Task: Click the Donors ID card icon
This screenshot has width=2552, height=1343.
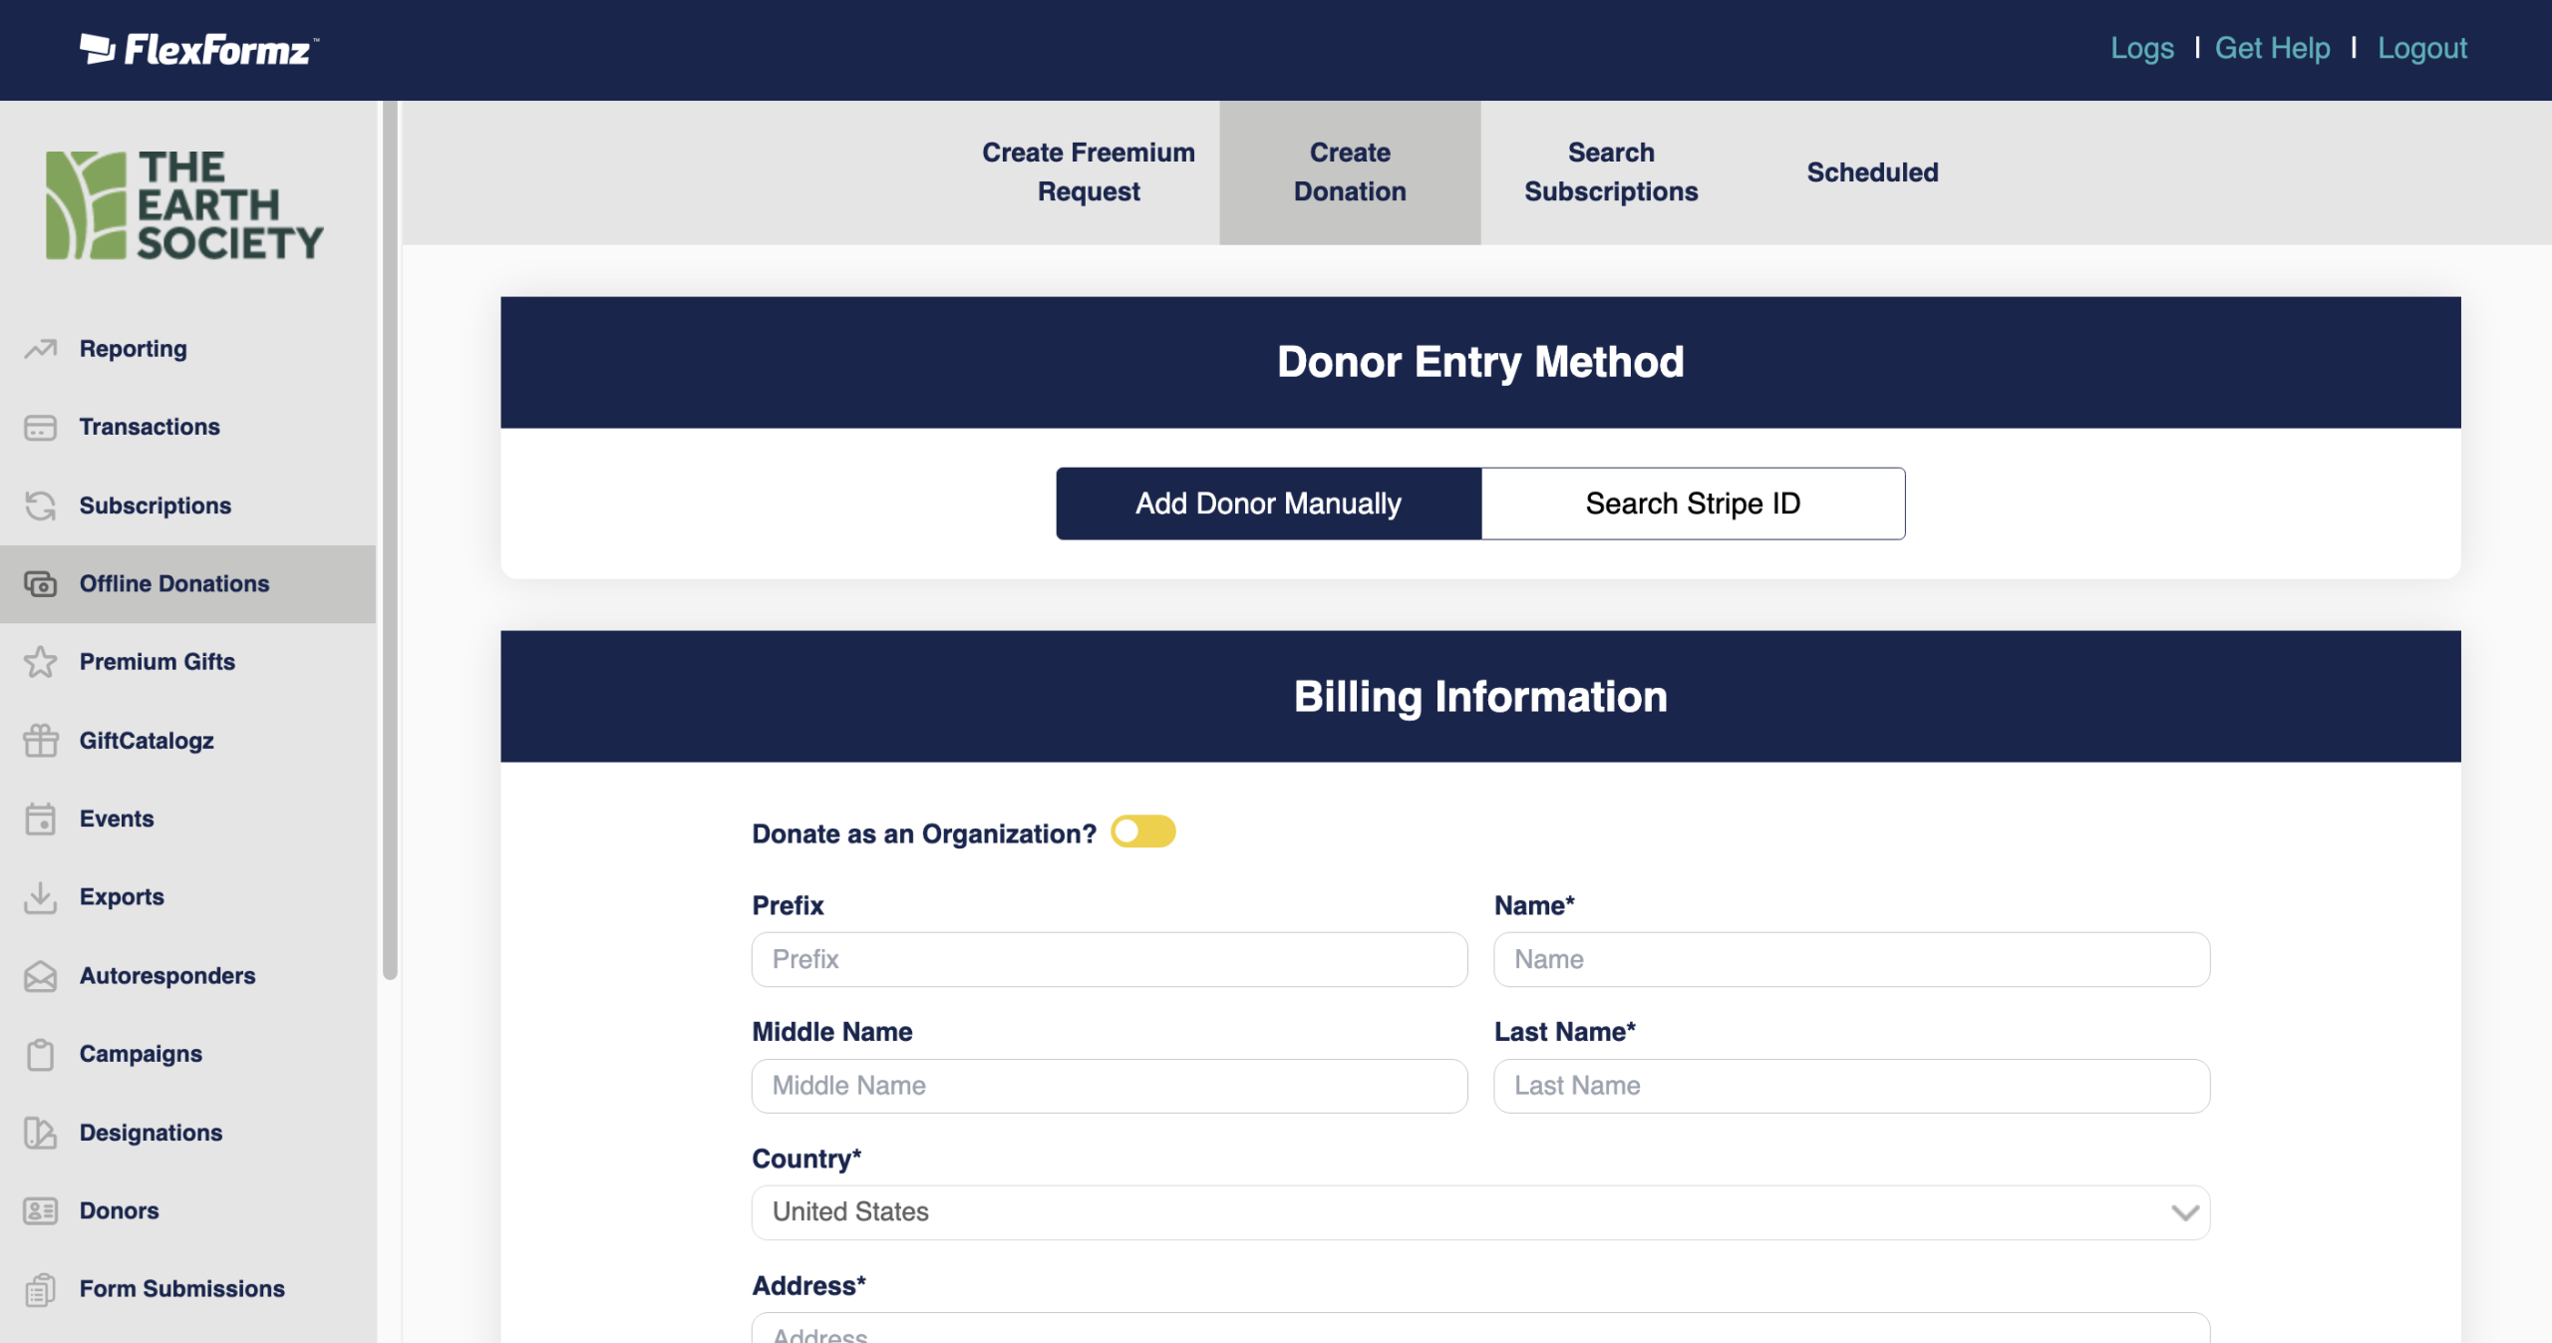Action: (41, 1211)
